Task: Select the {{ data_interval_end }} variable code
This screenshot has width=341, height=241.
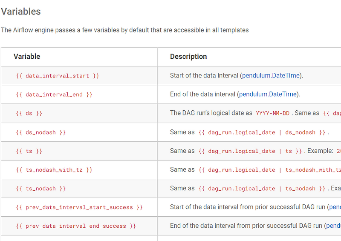Action: coord(54,95)
